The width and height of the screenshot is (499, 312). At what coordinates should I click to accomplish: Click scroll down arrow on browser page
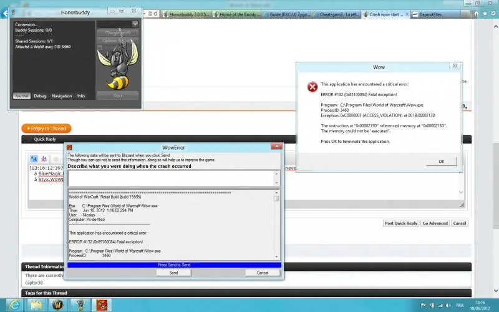tap(495, 291)
